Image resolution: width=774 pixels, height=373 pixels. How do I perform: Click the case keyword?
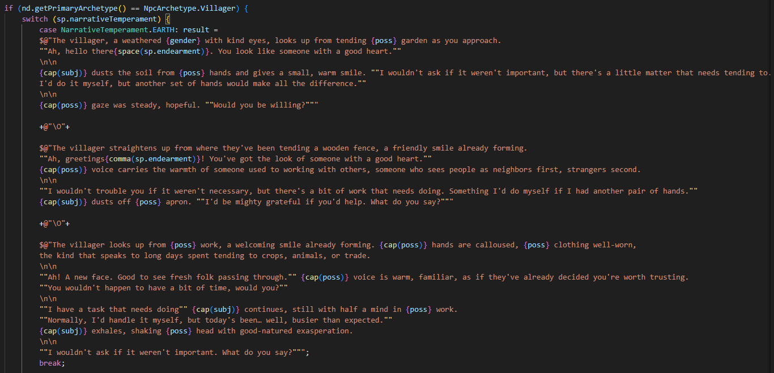tap(48, 30)
